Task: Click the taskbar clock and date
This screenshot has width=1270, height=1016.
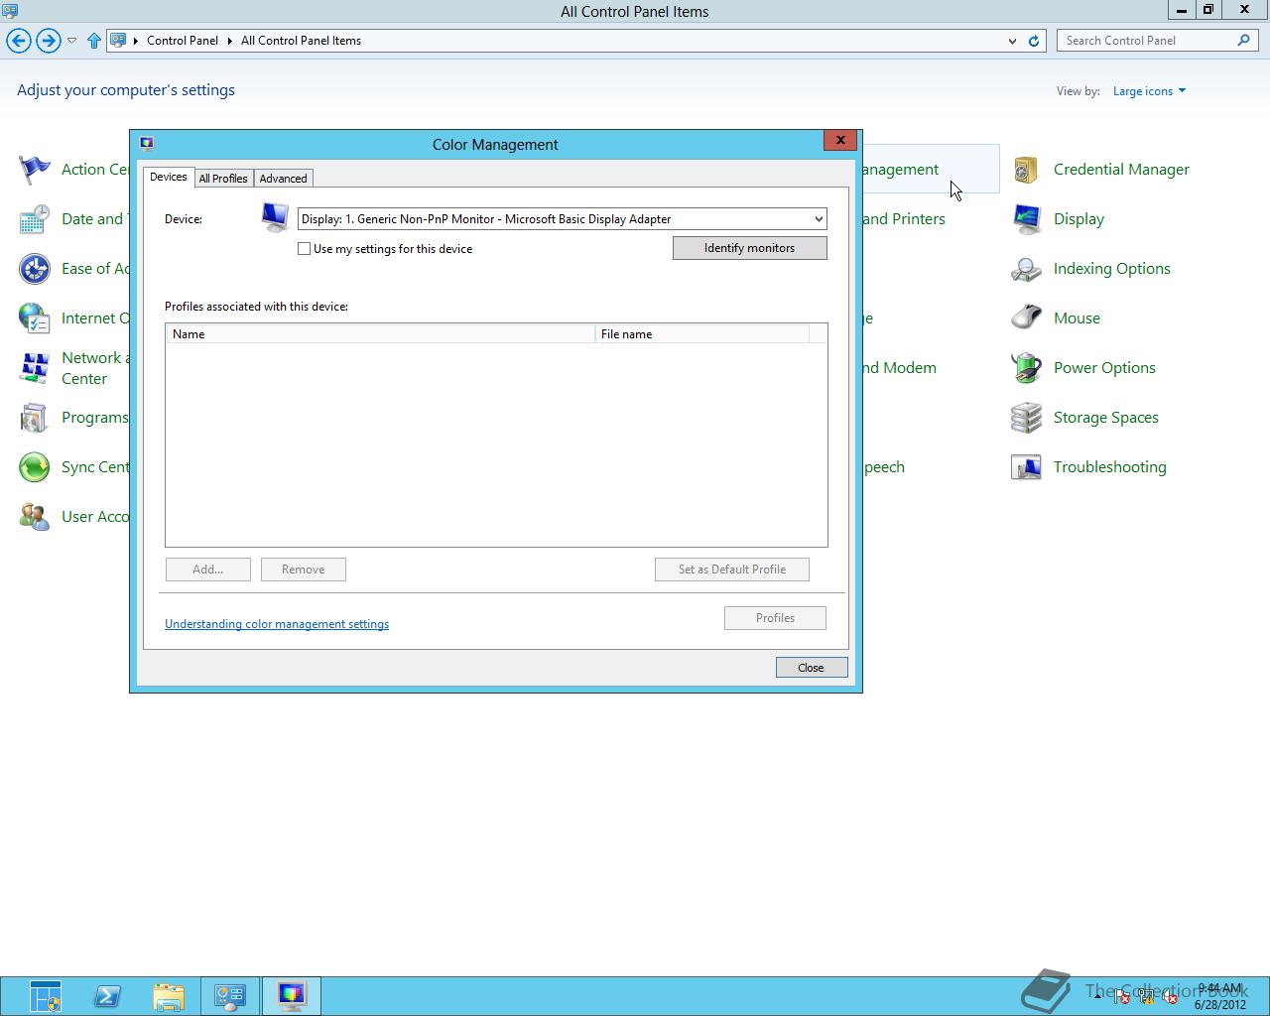Action: (x=1219, y=996)
